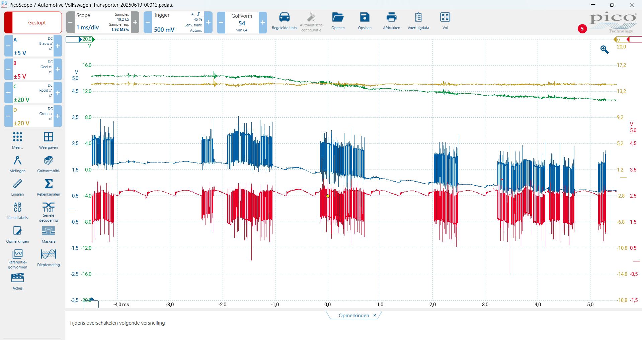
Task: Open the Metingen measurements tool
Action: coord(17,161)
